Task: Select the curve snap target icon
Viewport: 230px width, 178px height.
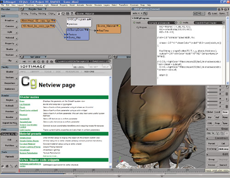Action: click(x=218, y=133)
